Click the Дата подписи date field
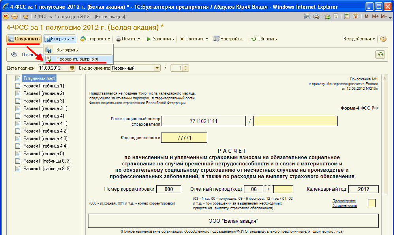This screenshot has height=235, width=394. 53,68
